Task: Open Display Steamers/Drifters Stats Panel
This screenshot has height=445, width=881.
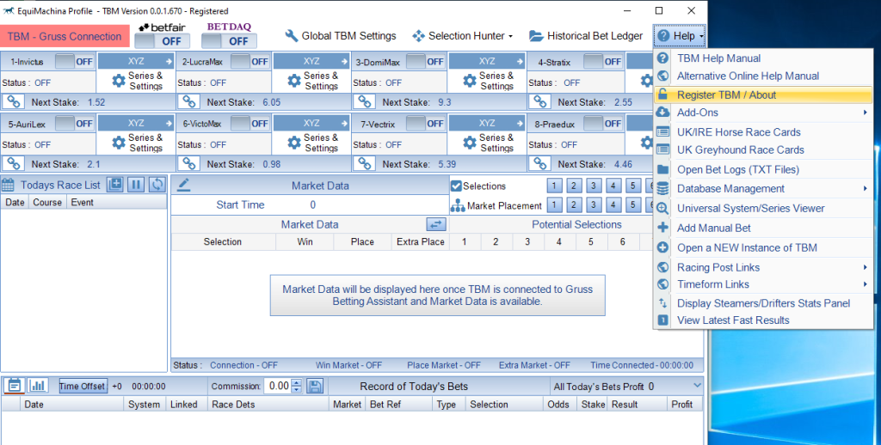Action: (x=764, y=303)
